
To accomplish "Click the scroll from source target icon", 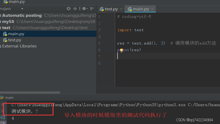I will [x=68, y=9].
